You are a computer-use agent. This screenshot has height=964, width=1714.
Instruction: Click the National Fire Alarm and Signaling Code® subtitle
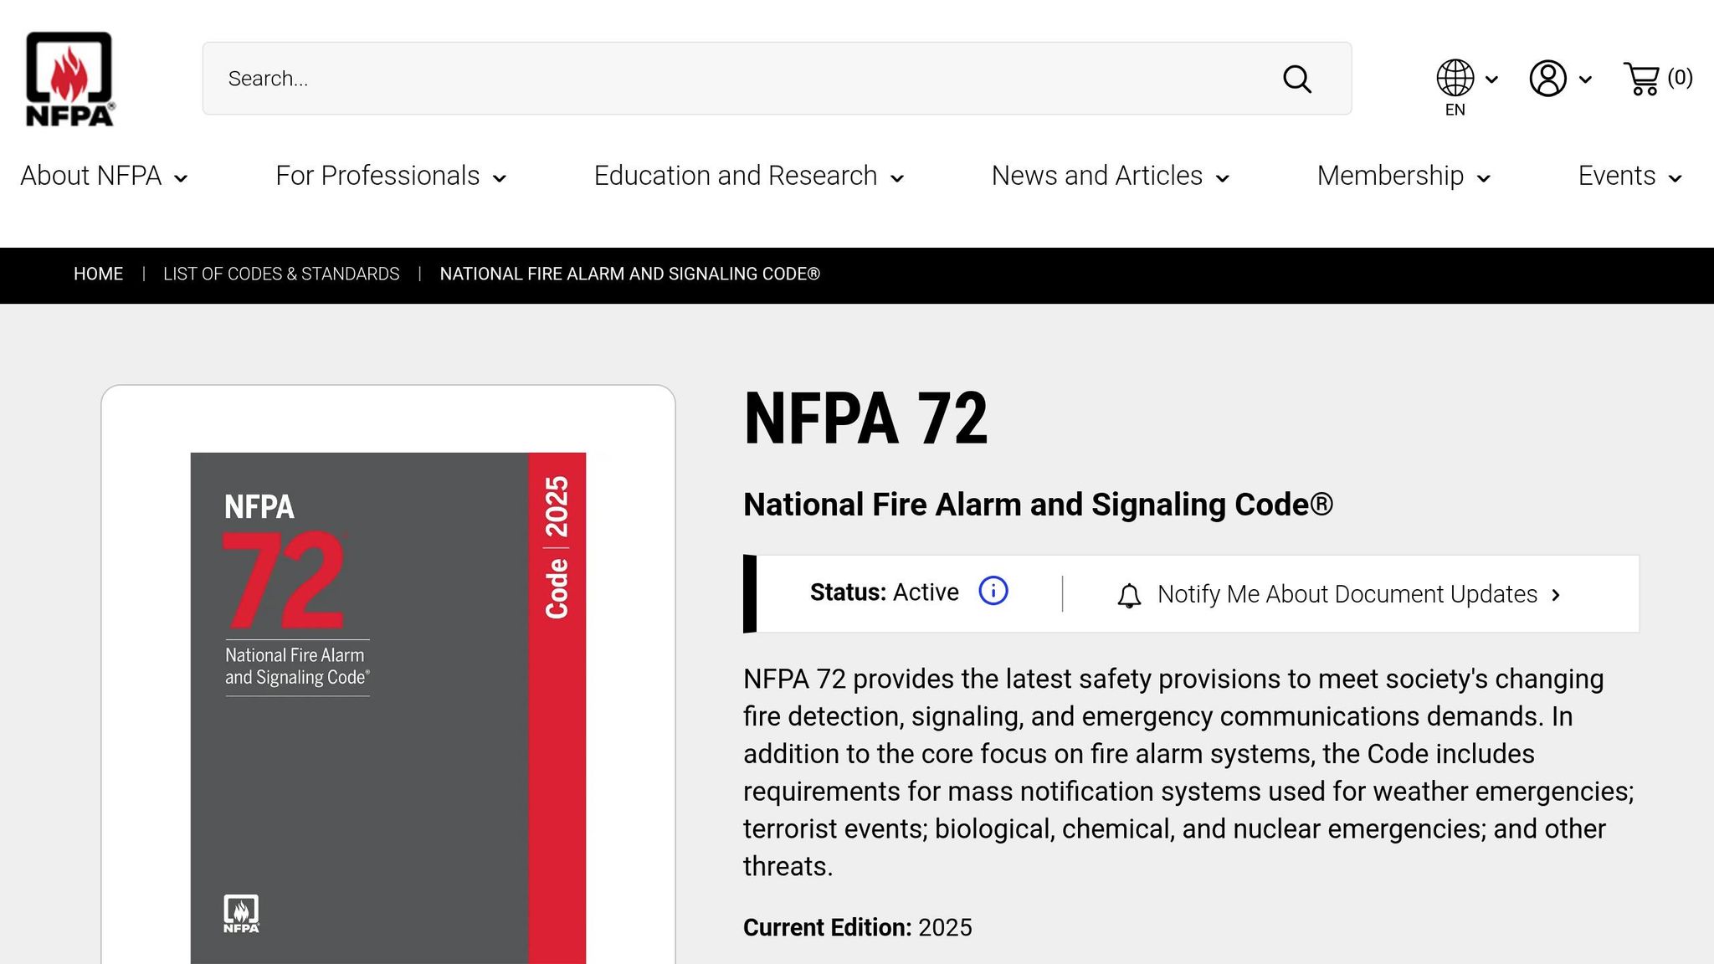(x=1038, y=505)
